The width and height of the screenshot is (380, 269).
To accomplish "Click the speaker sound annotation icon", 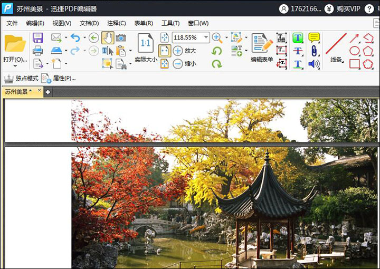I will click(x=314, y=64).
